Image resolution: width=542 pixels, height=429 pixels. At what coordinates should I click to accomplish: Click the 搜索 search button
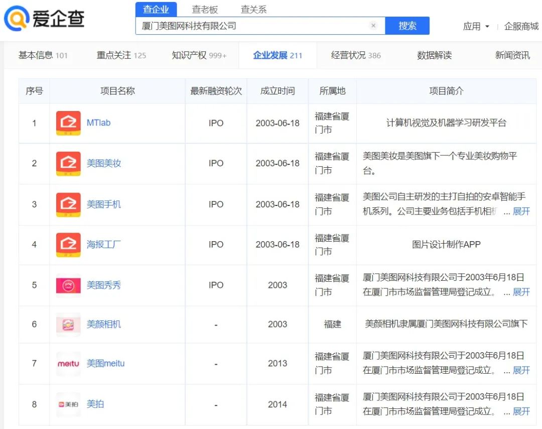pyautogui.click(x=408, y=26)
